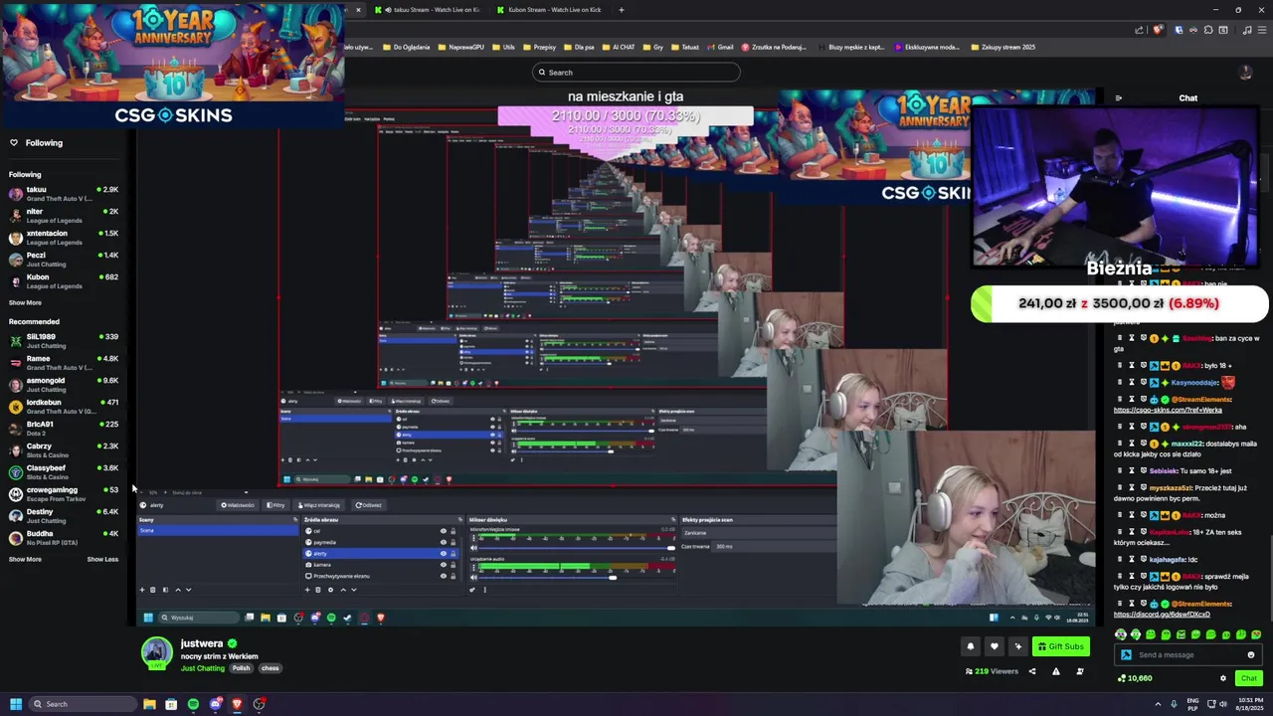
Task: Open the 'Zakupy stream 2025' bookmarks folder
Action: (x=1001, y=47)
